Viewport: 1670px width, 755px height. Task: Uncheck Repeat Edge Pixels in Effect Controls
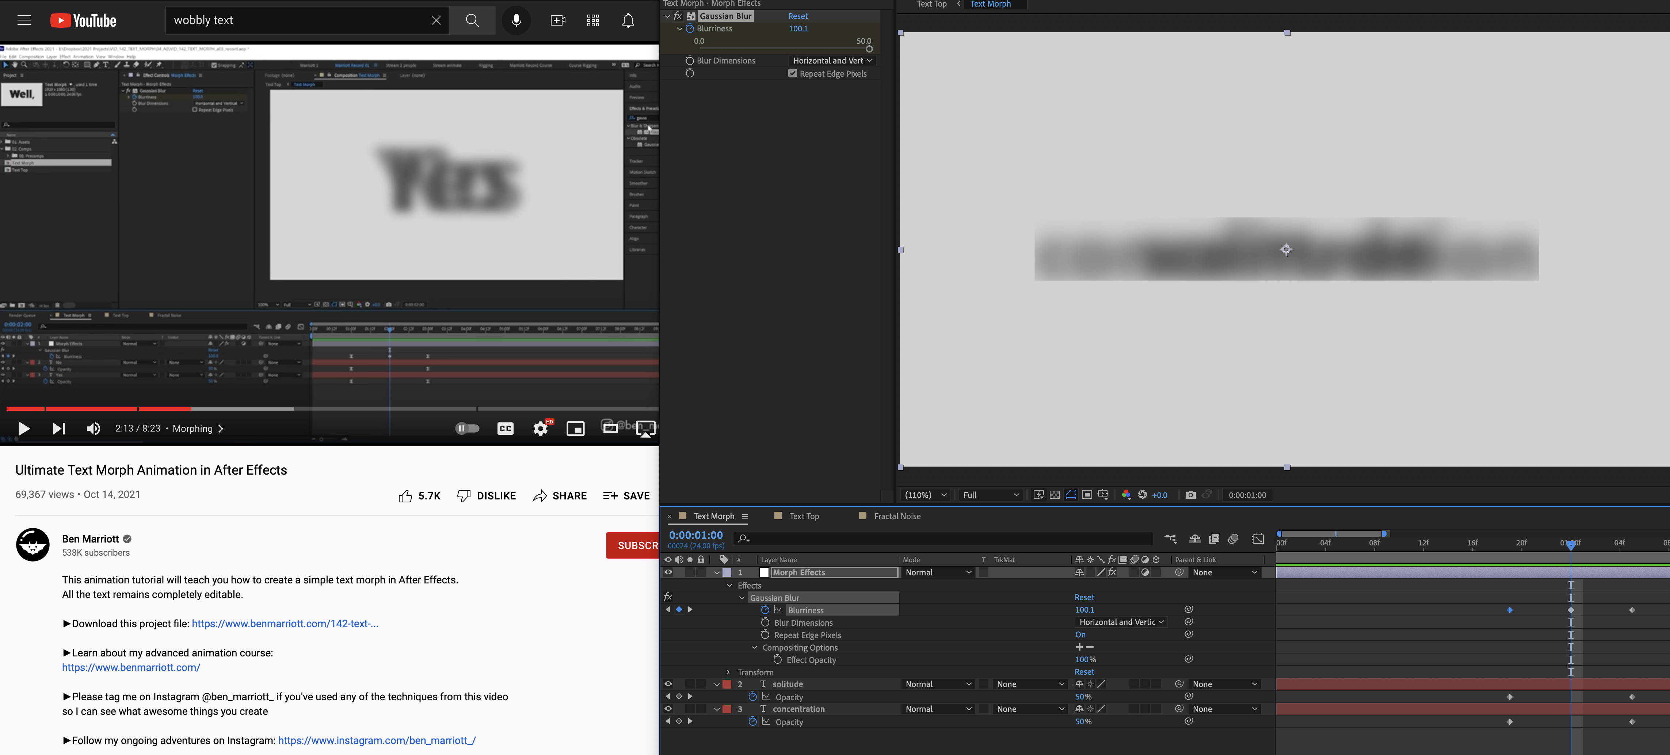tap(792, 73)
